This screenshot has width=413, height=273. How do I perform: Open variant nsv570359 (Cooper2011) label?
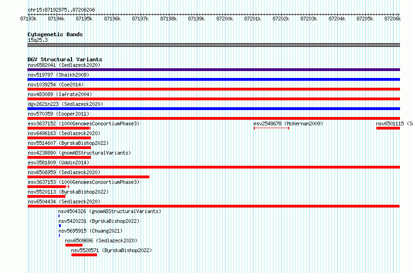tap(58, 114)
